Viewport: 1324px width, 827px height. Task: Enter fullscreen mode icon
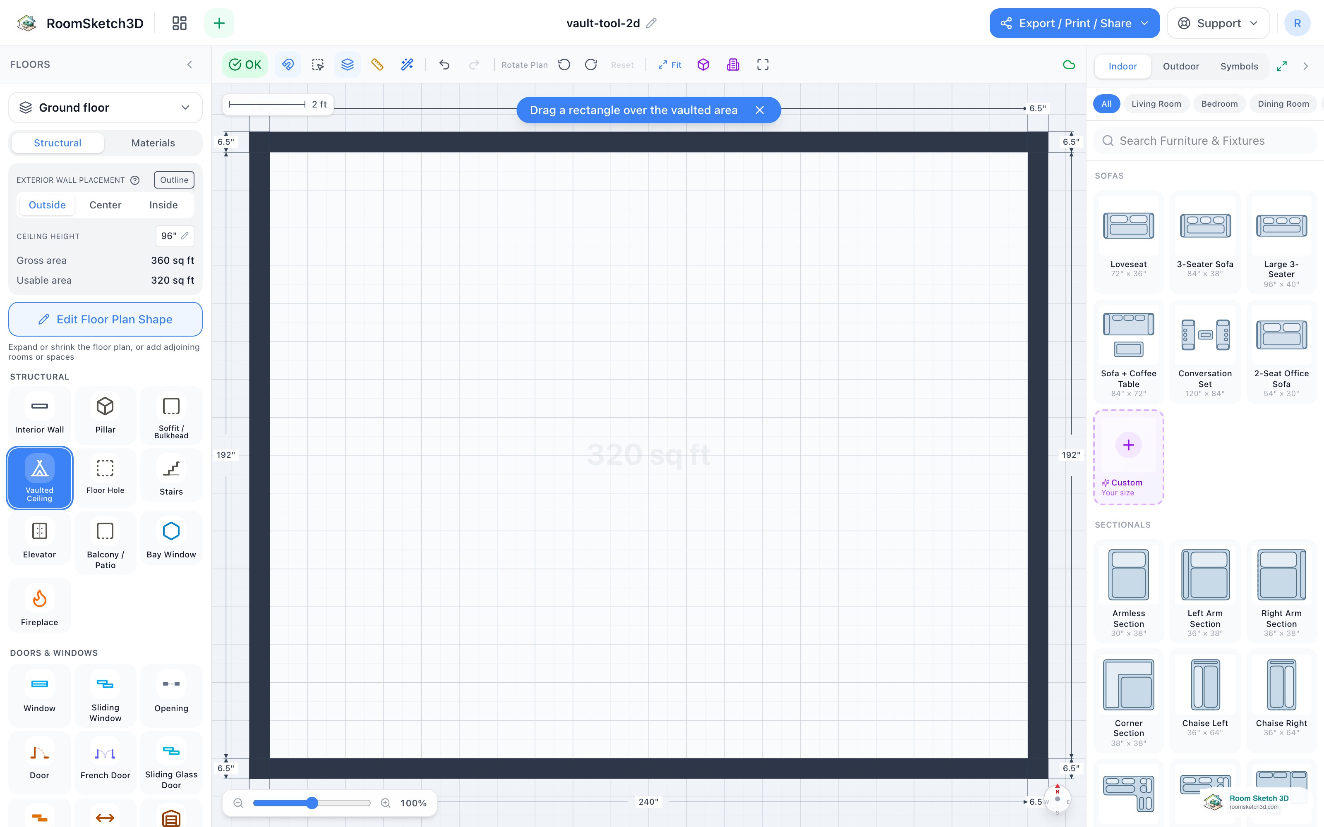click(x=763, y=65)
